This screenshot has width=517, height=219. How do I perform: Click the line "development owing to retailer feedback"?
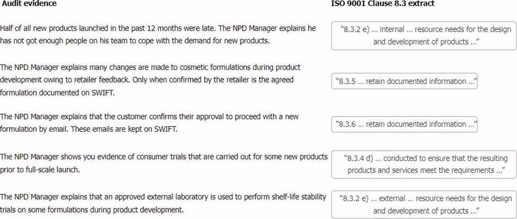click(147, 79)
